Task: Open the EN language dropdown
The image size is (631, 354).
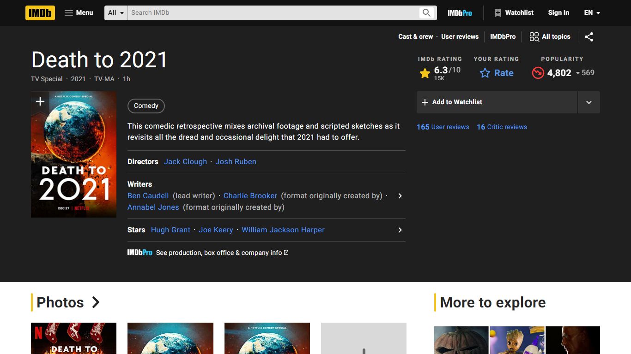Action: pos(592,13)
